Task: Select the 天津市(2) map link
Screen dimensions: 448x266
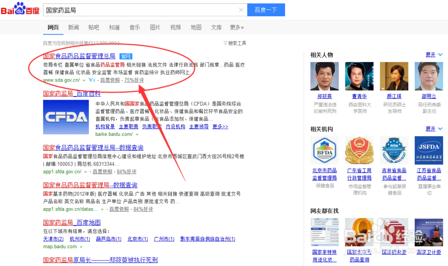Action: [x=53, y=239]
